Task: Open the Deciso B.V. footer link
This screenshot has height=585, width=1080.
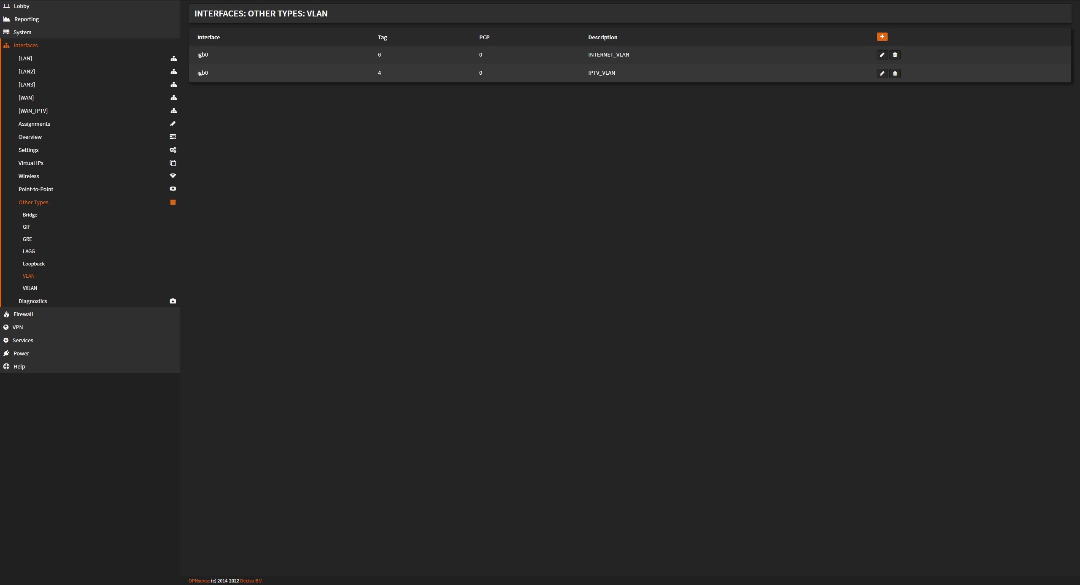Action: (x=251, y=581)
